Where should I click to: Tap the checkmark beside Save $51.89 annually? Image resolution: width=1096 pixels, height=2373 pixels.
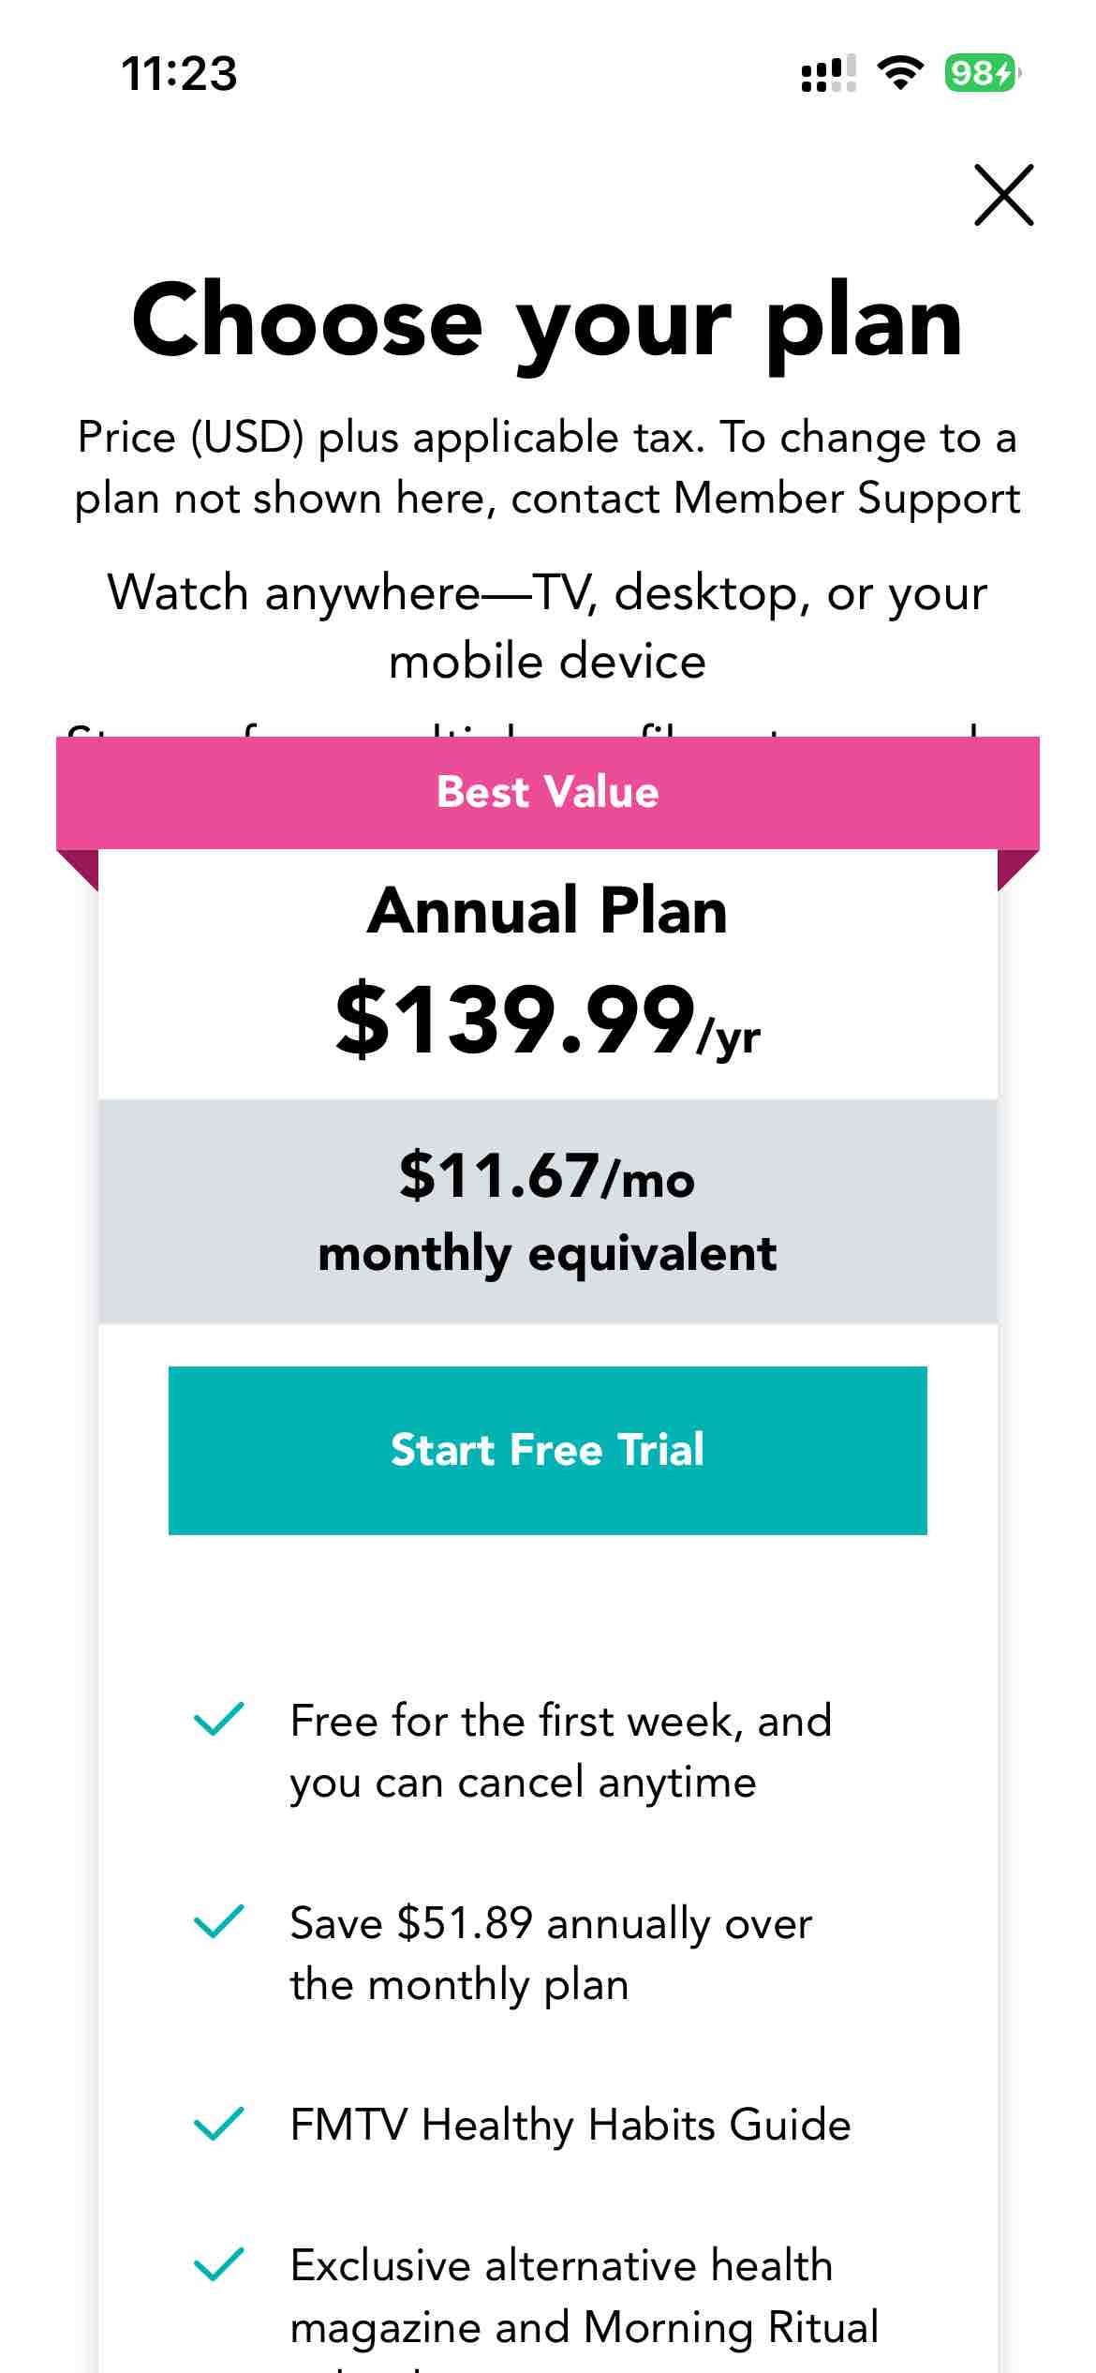[x=218, y=1922]
